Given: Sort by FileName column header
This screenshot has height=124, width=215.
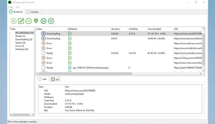Looking at the screenshot, I should tap(89, 29).
